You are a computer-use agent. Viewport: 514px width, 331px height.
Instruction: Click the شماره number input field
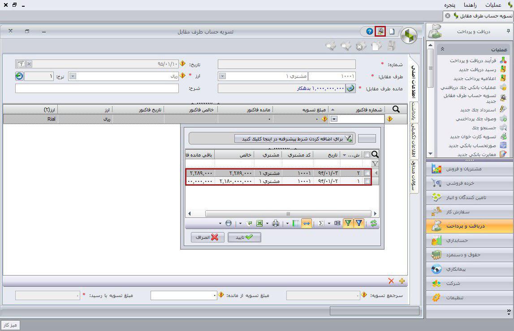(286, 64)
